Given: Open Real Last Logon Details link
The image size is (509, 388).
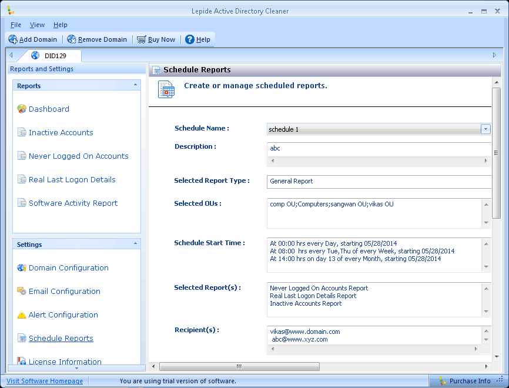Looking at the screenshot, I should [x=72, y=179].
